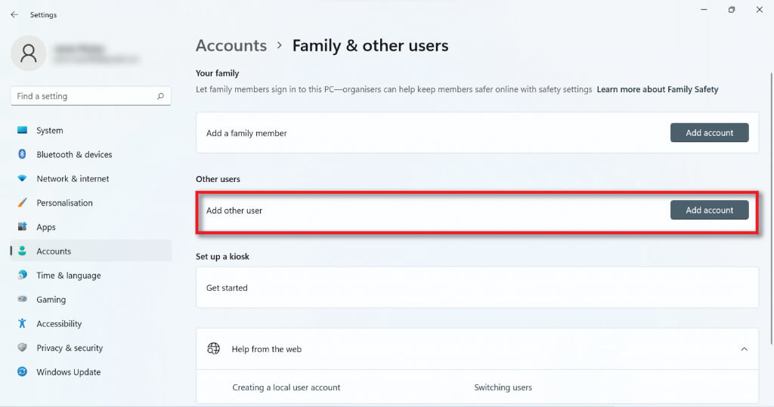
Task: Click the System monitor icon in sidebar
Action: click(x=22, y=131)
